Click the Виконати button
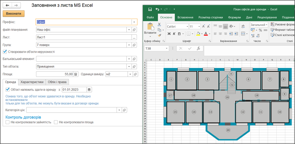Image resolution: width=295 pixels, height=144 pixels. [x=14, y=14]
